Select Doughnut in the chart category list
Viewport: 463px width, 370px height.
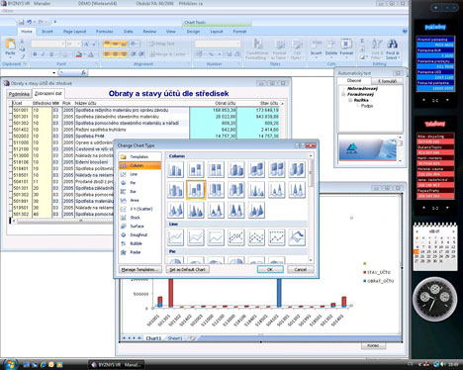tap(139, 234)
